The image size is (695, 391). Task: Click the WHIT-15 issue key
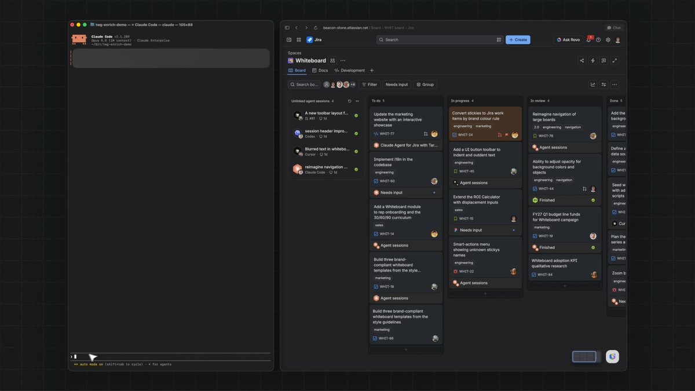tap(466, 219)
